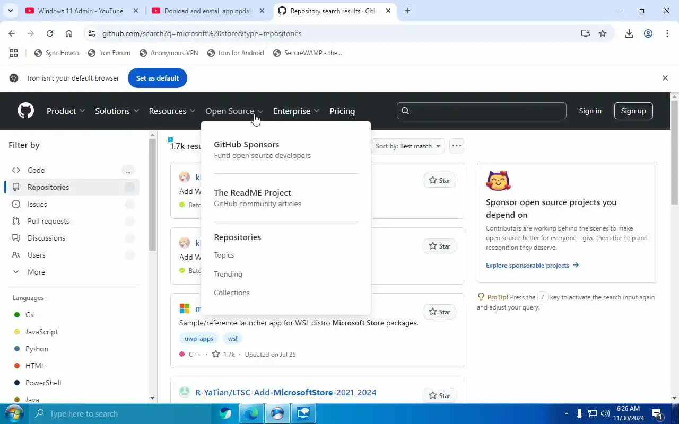Open the green-blue app icon in taskbar

[225, 413]
